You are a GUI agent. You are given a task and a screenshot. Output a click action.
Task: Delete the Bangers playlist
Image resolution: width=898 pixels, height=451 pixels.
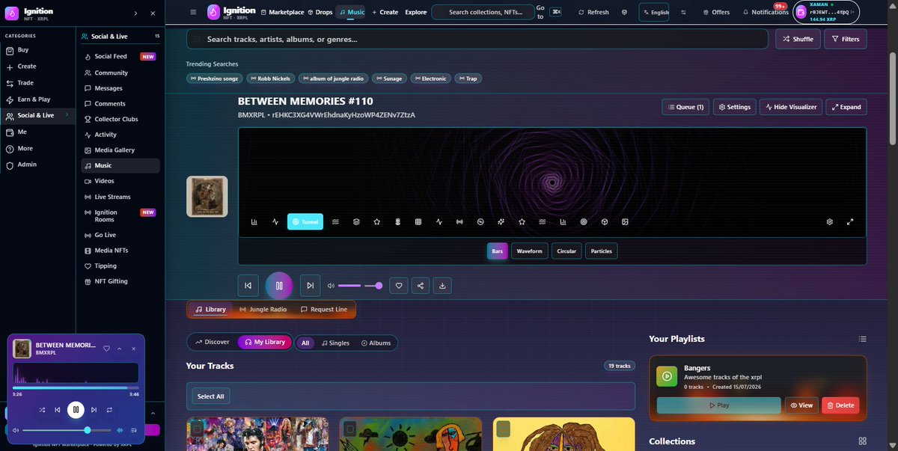(x=840, y=405)
